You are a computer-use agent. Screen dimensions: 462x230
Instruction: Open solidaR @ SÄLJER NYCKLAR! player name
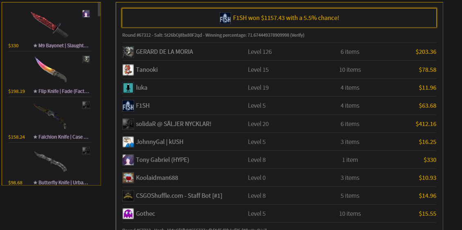(x=173, y=124)
